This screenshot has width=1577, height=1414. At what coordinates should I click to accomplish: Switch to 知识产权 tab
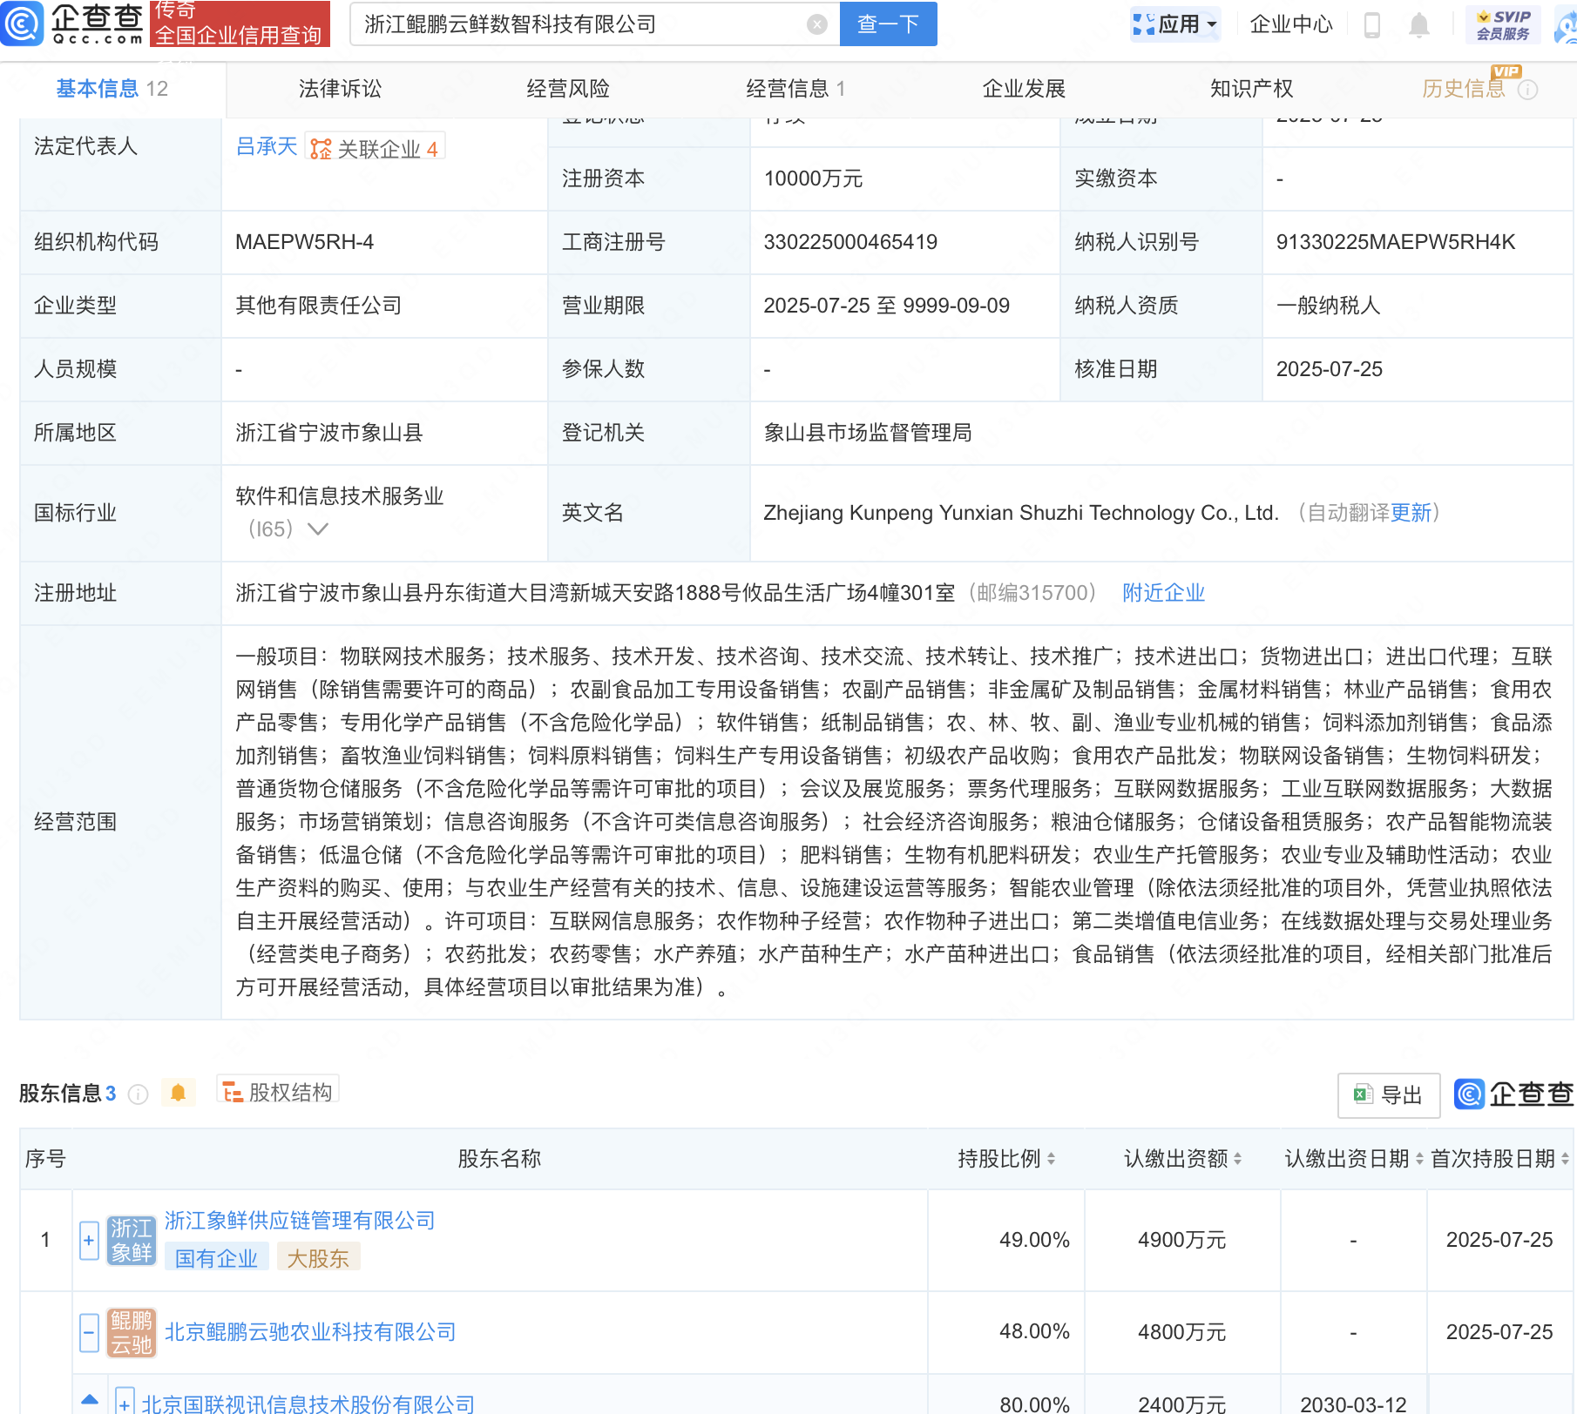pos(1251,89)
